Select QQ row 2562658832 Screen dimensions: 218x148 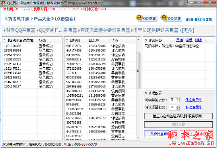pyautogui.click(x=32, y=78)
